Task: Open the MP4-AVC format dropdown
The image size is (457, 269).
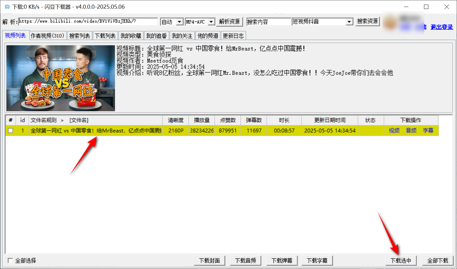Action: (211, 22)
